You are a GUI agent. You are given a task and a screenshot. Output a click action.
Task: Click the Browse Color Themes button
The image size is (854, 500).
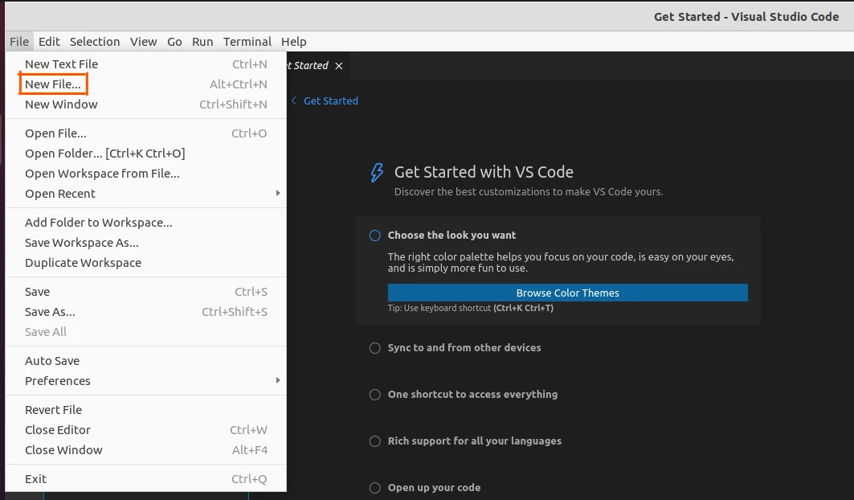567,293
